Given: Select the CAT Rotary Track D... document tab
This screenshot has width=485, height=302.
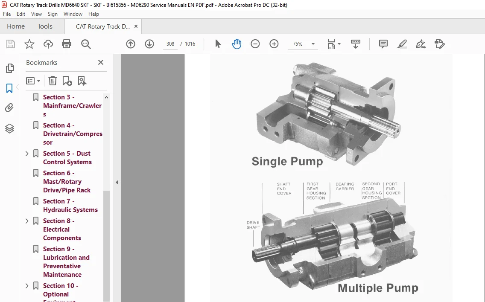Looking at the screenshot, I should (x=103, y=26).
